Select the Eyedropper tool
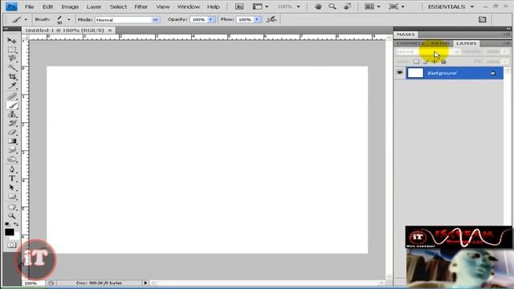The height and width of the screenshot is (289, 514). click(x=12, y=86)
